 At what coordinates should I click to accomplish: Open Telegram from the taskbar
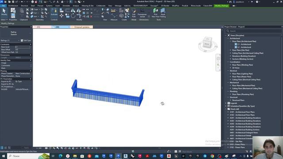205,156
